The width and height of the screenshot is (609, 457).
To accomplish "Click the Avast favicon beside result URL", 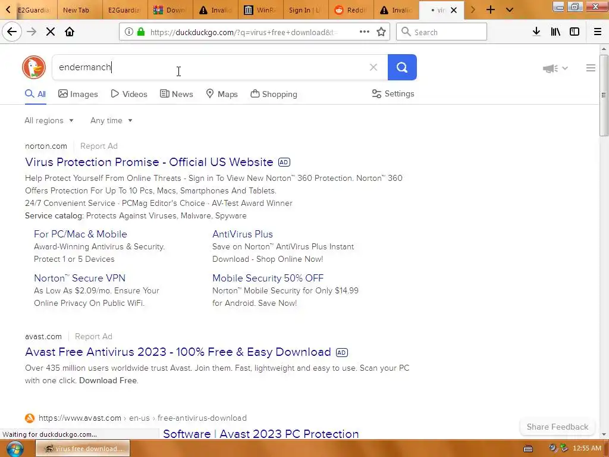I will tap(30, 418).
